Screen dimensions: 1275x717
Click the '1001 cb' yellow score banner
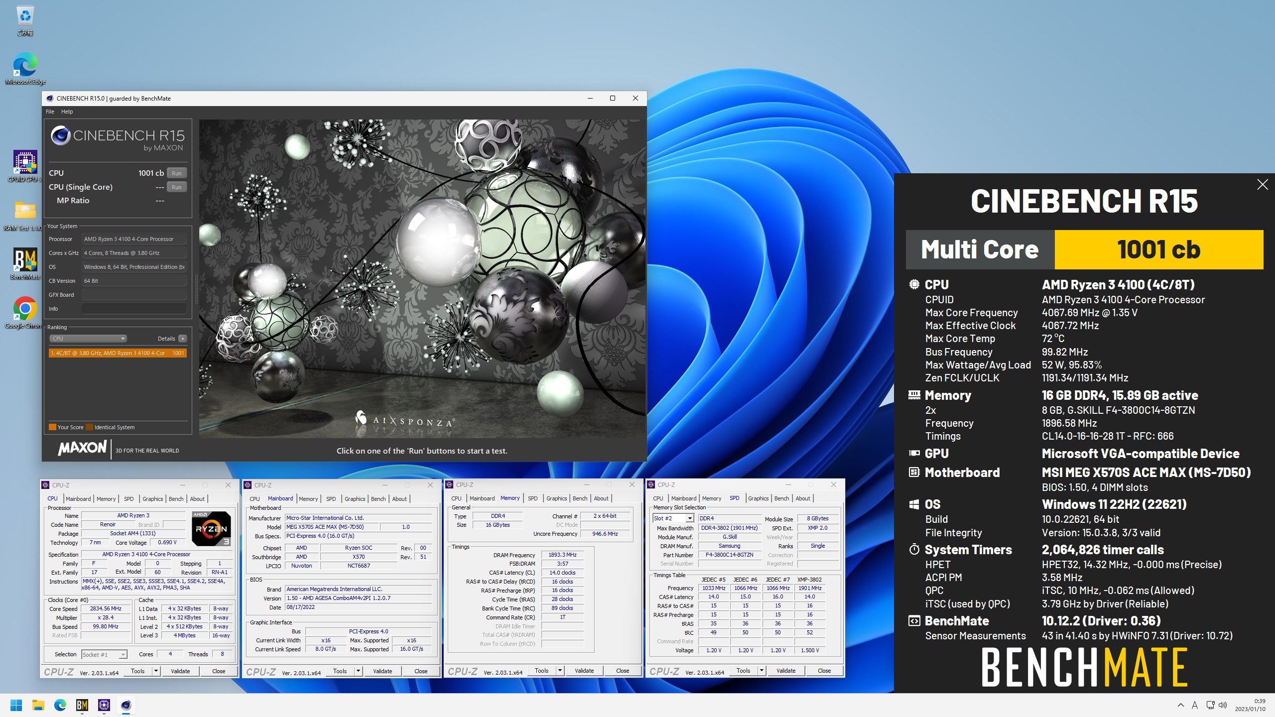[1159, 249]
